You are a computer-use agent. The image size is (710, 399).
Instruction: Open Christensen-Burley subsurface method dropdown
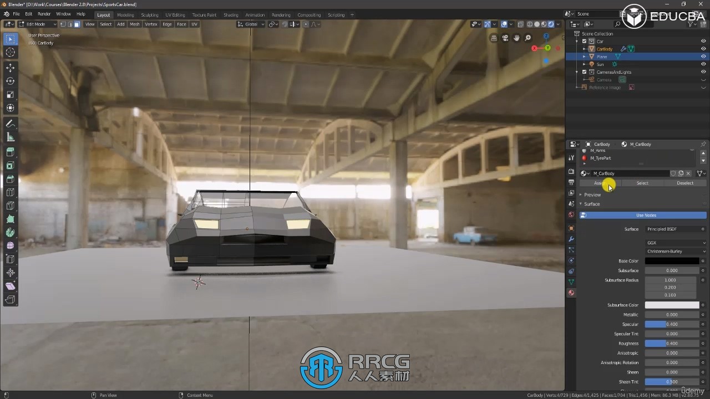676,251
